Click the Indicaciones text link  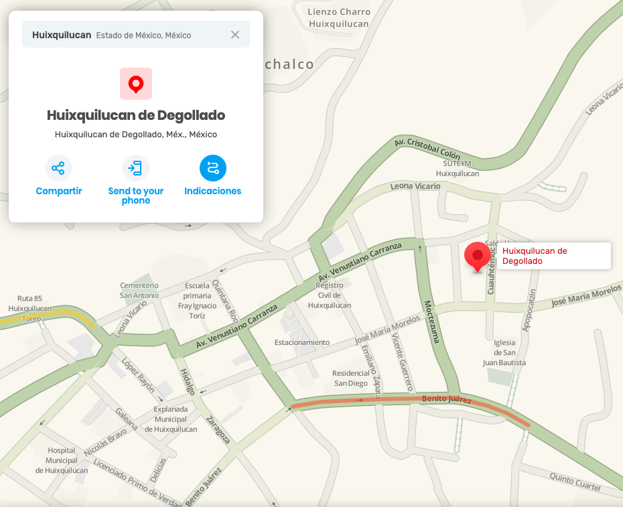213,191
